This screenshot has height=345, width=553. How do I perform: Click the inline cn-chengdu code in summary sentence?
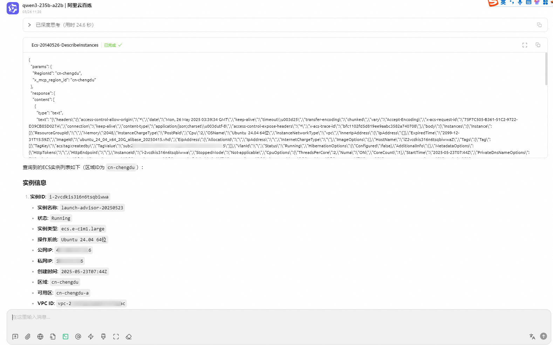point(121,168)
